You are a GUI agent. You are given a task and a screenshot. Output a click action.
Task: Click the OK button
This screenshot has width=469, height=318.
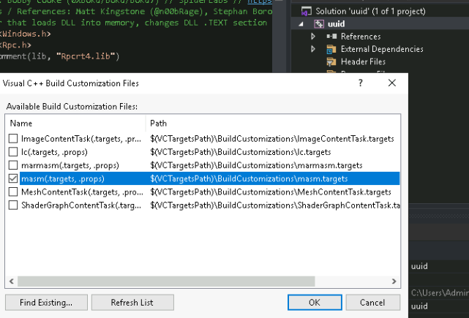[315, 303]
